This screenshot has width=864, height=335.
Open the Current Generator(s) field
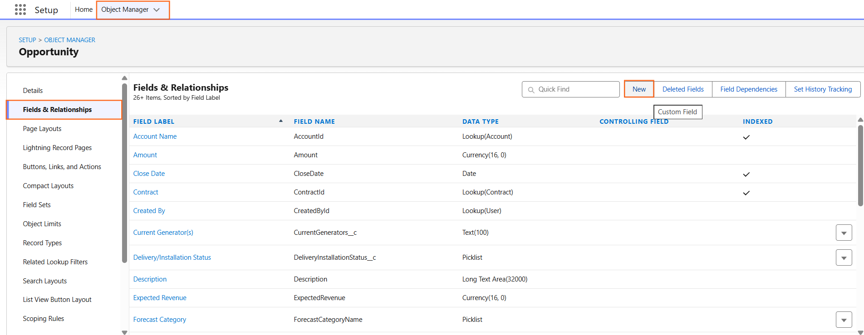pos(163,233)
